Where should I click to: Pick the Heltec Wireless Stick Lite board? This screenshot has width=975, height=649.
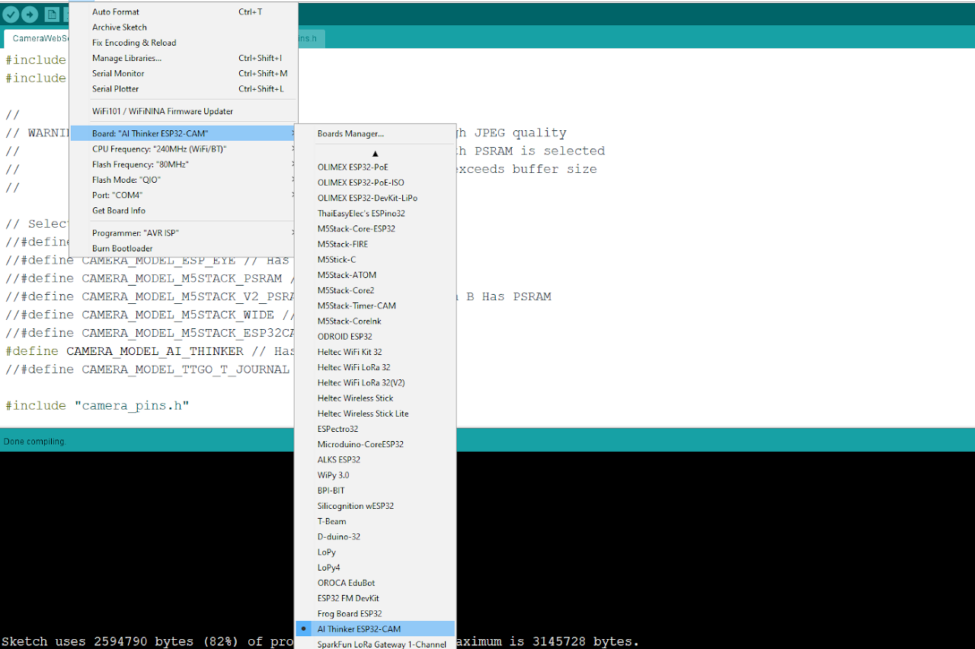click(x=376, y=414)
